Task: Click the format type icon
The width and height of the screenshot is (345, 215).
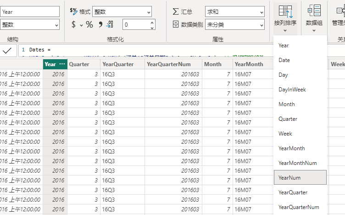Action: tap(73, 11)
